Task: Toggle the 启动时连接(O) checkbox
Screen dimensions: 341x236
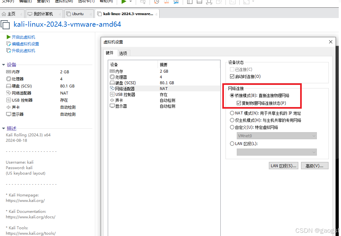Action: coord(232,77)
